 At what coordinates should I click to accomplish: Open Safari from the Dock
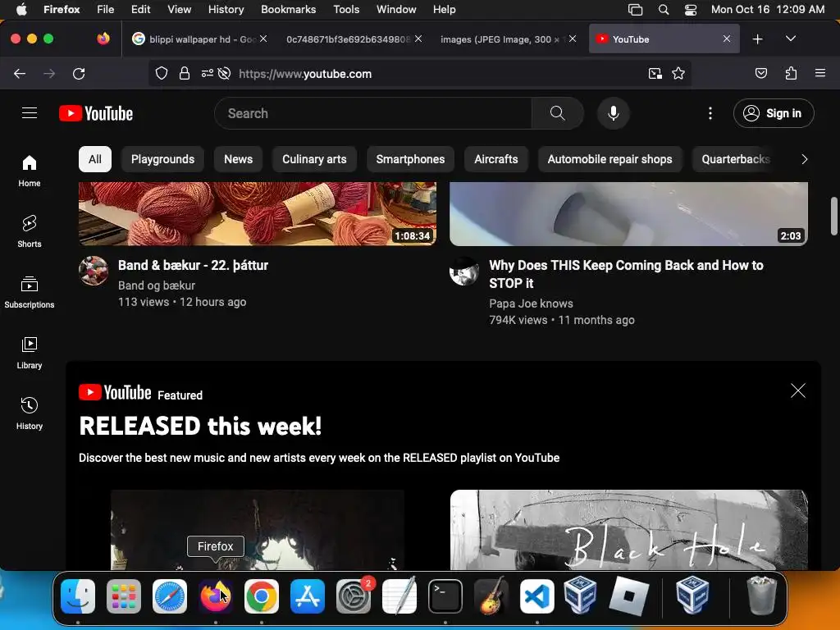(170, 596)
